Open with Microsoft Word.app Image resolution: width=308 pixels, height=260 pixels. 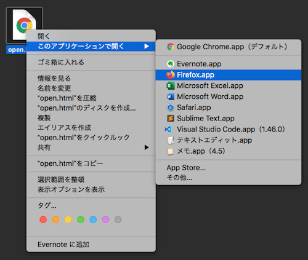click(229, 97)
